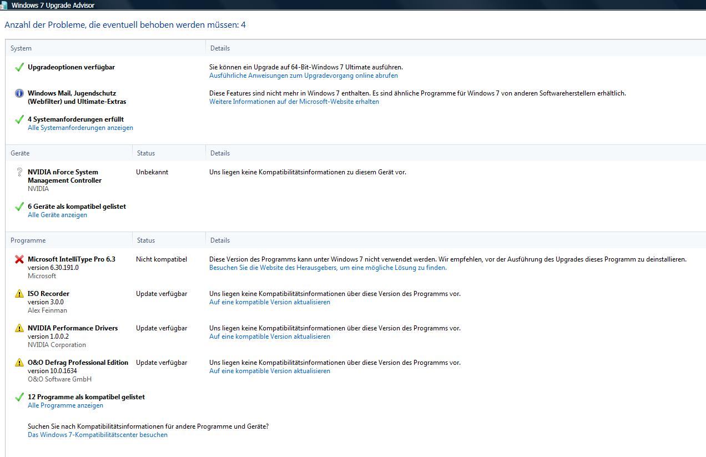Expand Alle Geräte anzeigen list
The height and width of the screenshot is (457, 706).
(57, 215)
